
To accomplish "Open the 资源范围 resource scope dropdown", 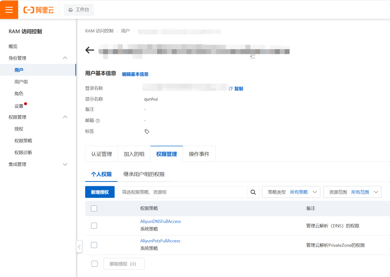I will coord(352,192).
